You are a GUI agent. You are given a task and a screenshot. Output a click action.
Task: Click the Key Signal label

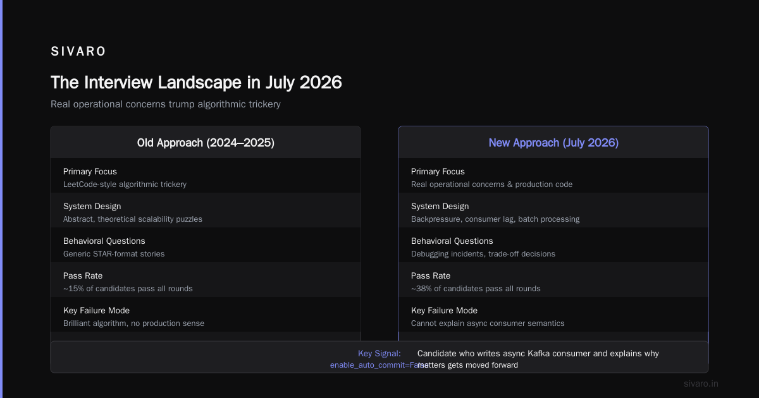click(379, 354)
